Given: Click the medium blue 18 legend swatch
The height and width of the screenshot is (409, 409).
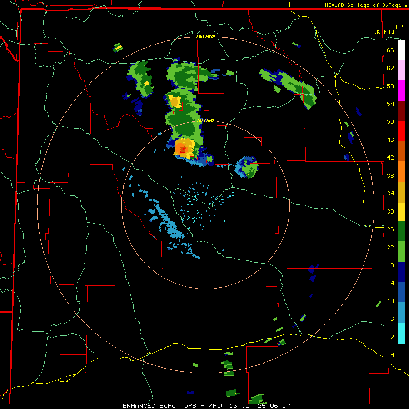Looking at the screenshot, I should click(401, 292).
